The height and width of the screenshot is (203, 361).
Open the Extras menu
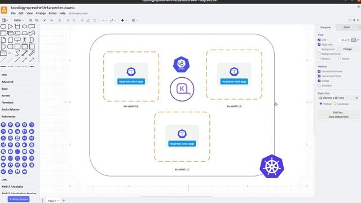(52, 14)
